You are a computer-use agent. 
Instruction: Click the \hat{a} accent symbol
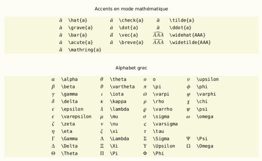[x=61, y=20]
